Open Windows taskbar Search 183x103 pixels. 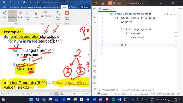click(37, 100)
